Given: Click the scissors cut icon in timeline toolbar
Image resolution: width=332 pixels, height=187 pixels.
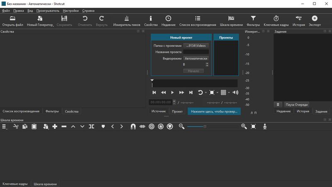Looking at the screenshot, I should point(16,127).
